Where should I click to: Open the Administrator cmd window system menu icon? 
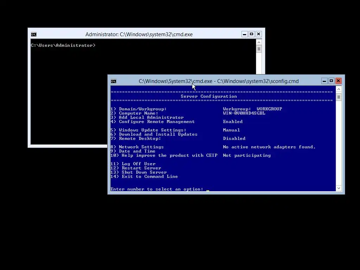pyautogui.click(x=34, y=34)
